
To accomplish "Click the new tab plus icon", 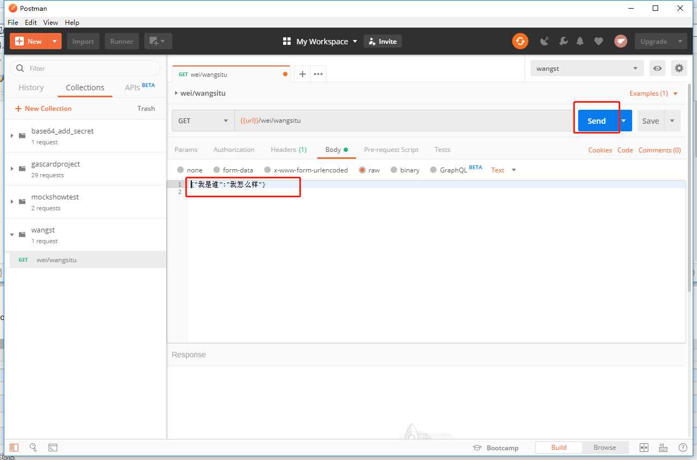I will coord(303,74).
